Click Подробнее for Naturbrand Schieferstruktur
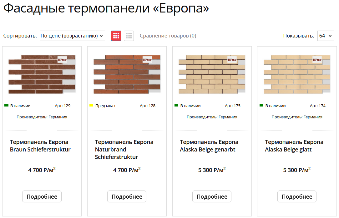Viewport: 339px width, 218px height. (x=127, y=196)
